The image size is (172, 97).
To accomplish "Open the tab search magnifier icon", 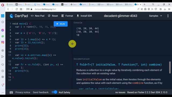I will click(x=153, y=4).
